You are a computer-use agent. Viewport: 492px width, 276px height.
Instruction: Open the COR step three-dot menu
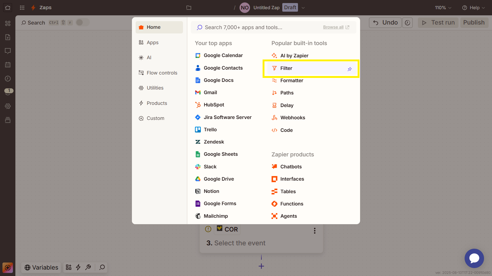pos(315,231)
